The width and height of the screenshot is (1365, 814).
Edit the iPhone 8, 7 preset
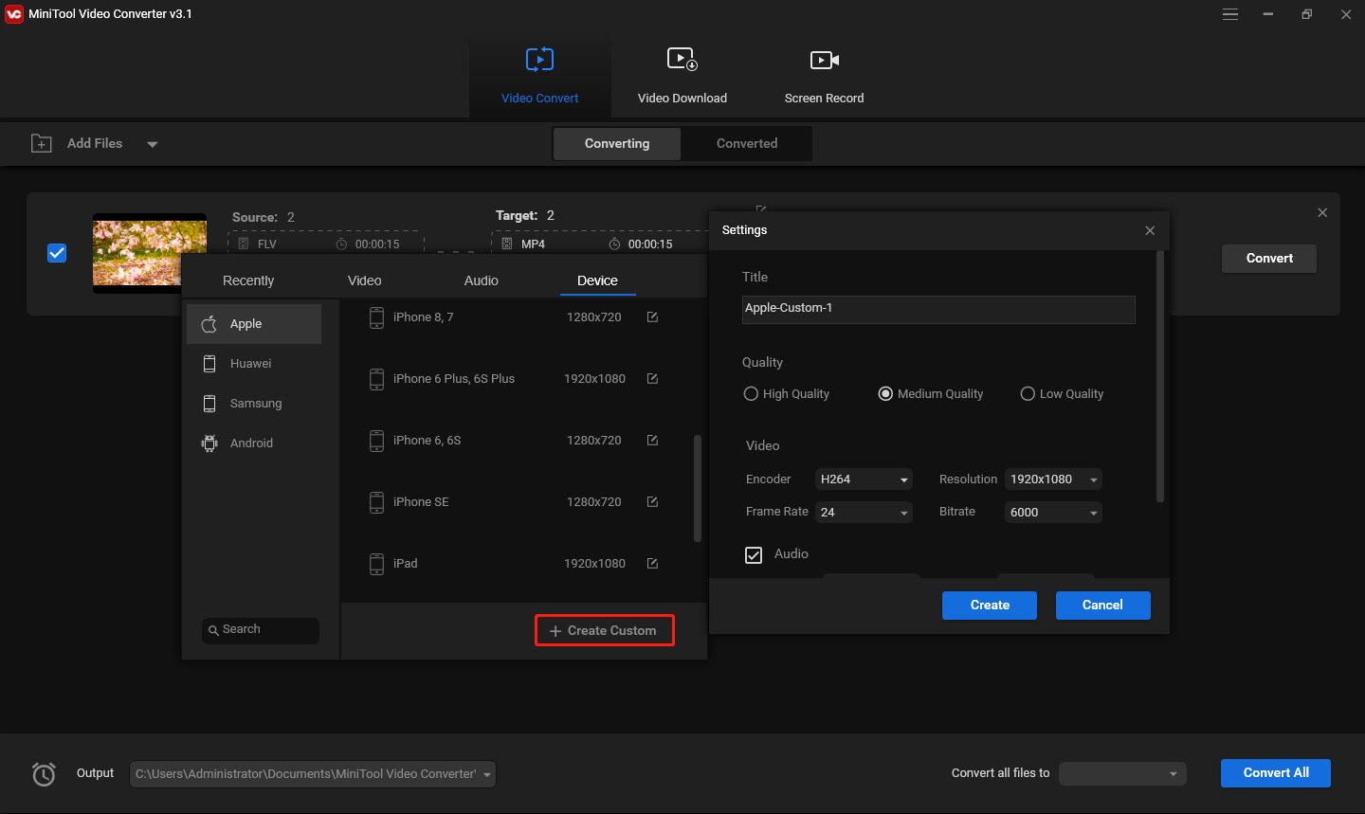(652, 317)
